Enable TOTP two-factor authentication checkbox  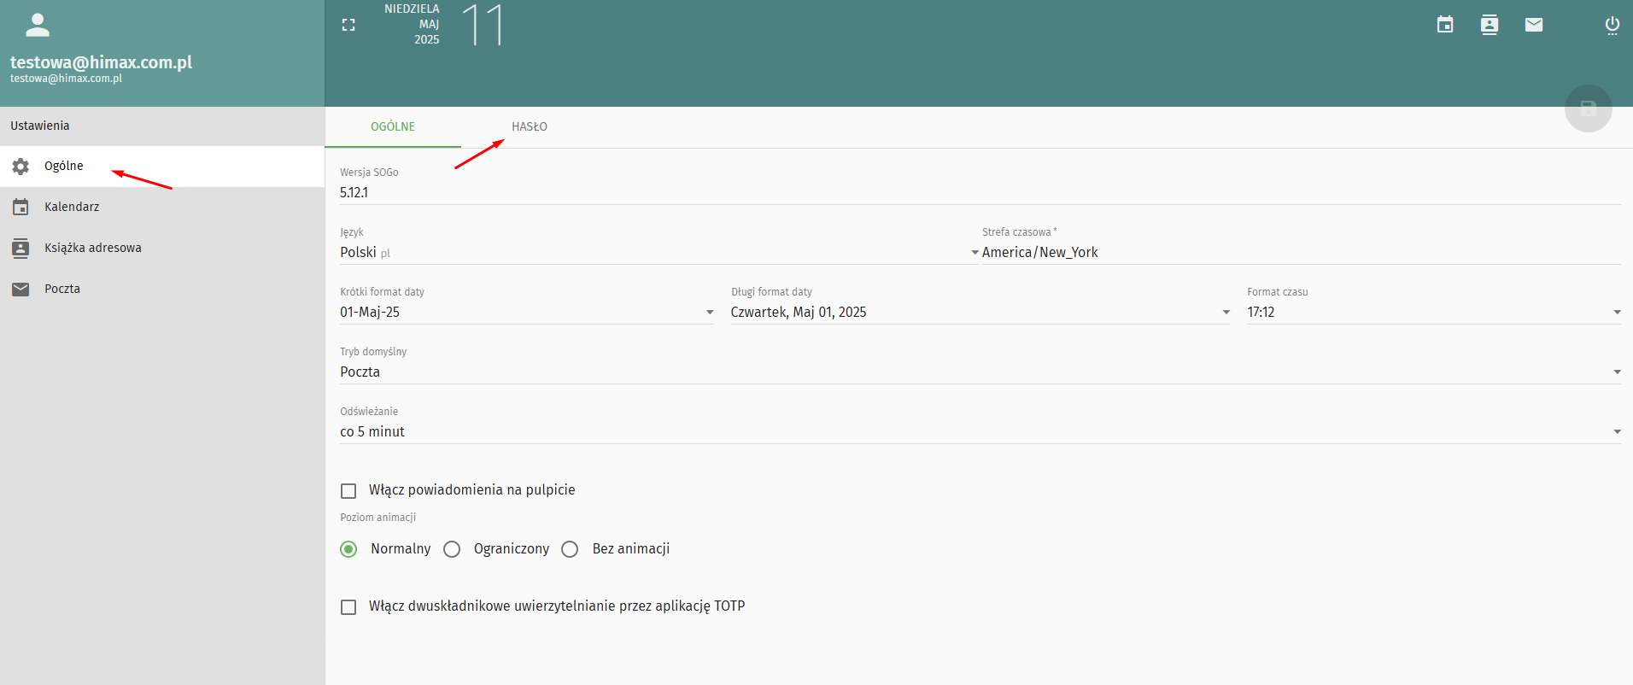[x=348, y=607]
